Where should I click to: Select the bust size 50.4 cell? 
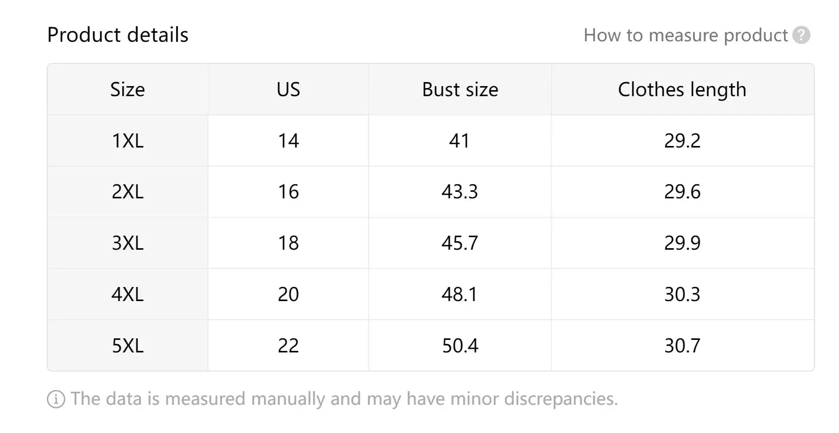(460, 345)
